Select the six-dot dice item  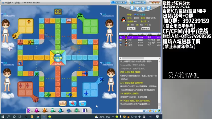click(x=84, y=111)
